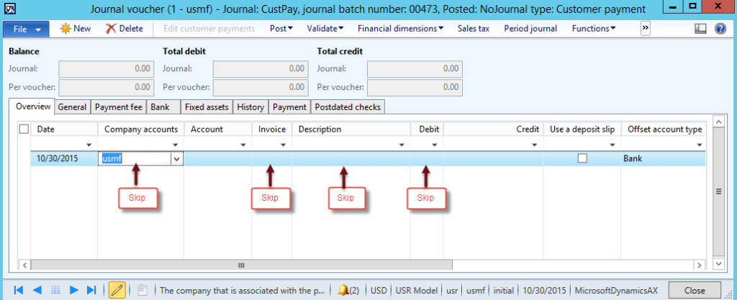Click the Bank offset account type cell

pos(663,159)
